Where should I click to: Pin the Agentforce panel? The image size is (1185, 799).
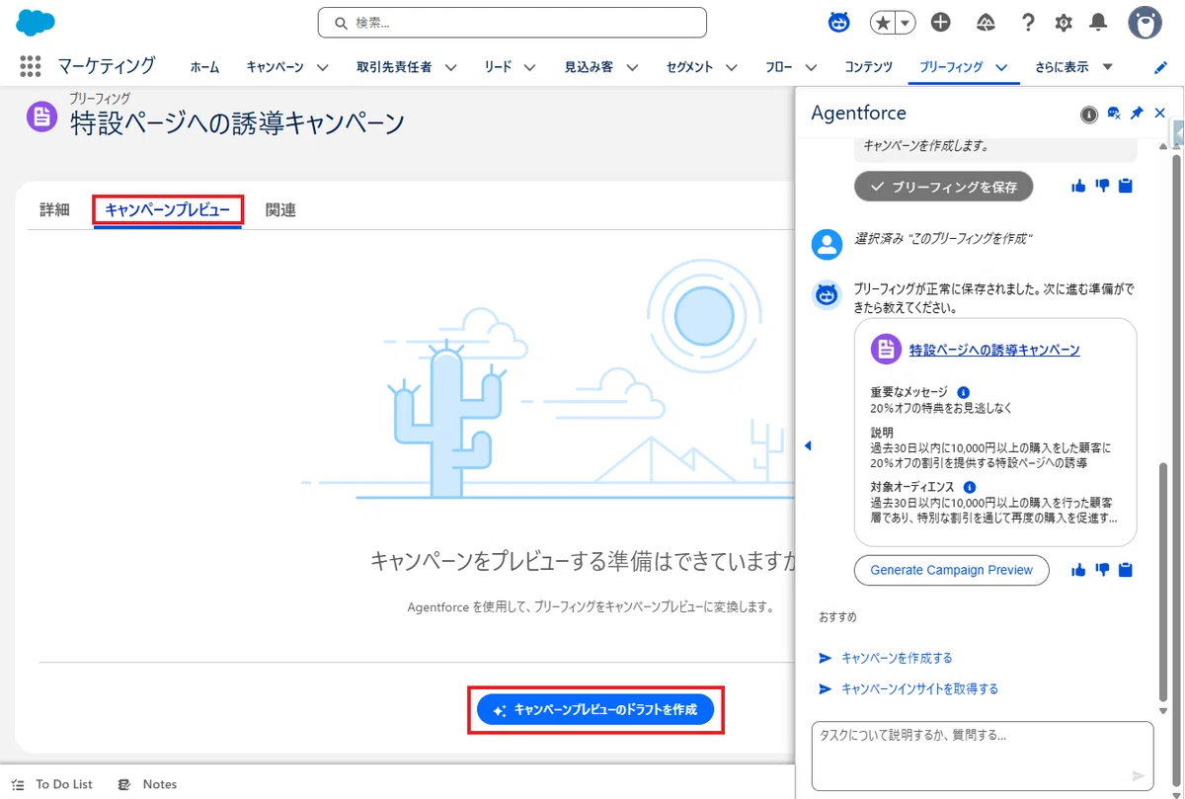click(1137, 114)
